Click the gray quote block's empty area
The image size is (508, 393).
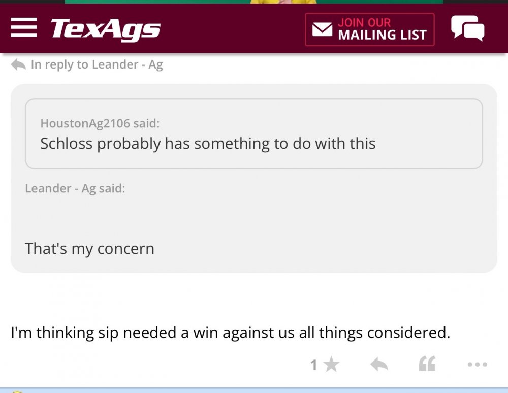click(305, 218)
